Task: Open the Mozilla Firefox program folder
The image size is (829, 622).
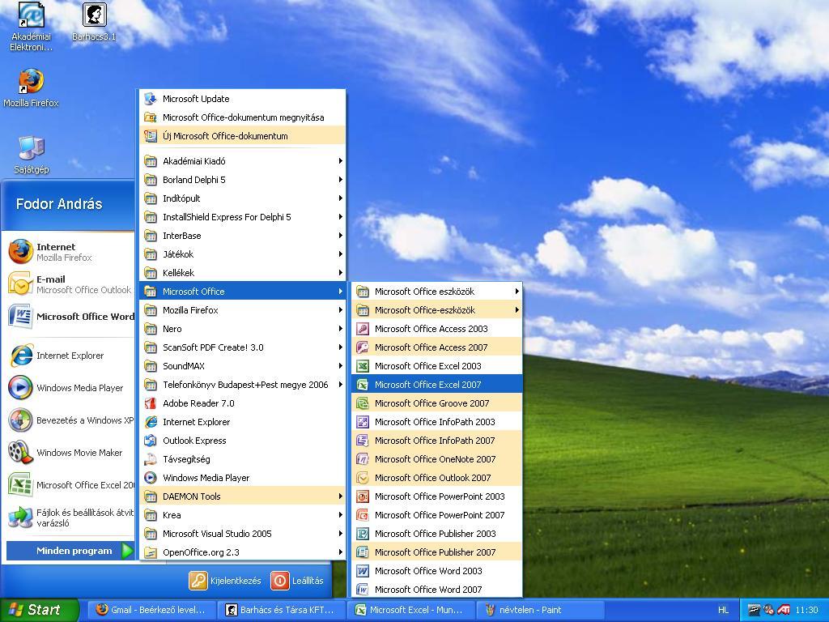Action: point(243,310)
